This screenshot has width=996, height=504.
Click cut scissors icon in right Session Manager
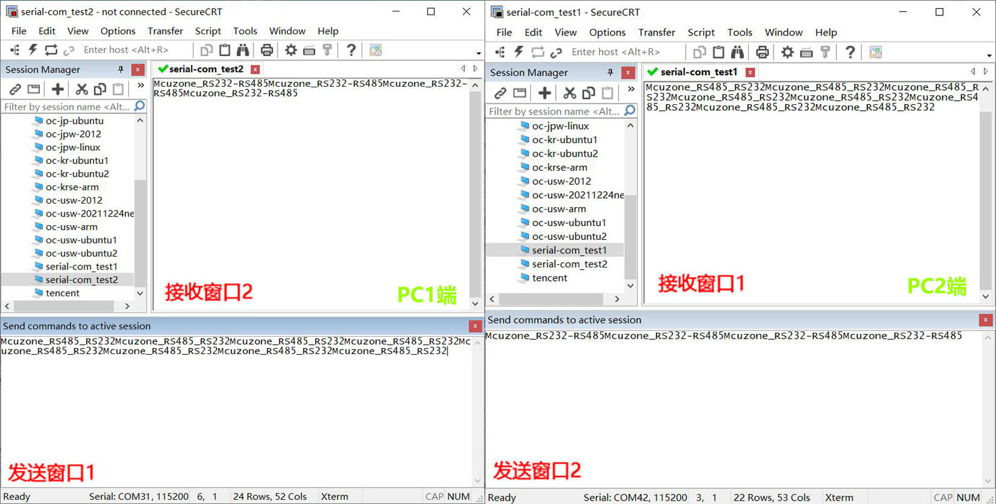click(569, 93)
